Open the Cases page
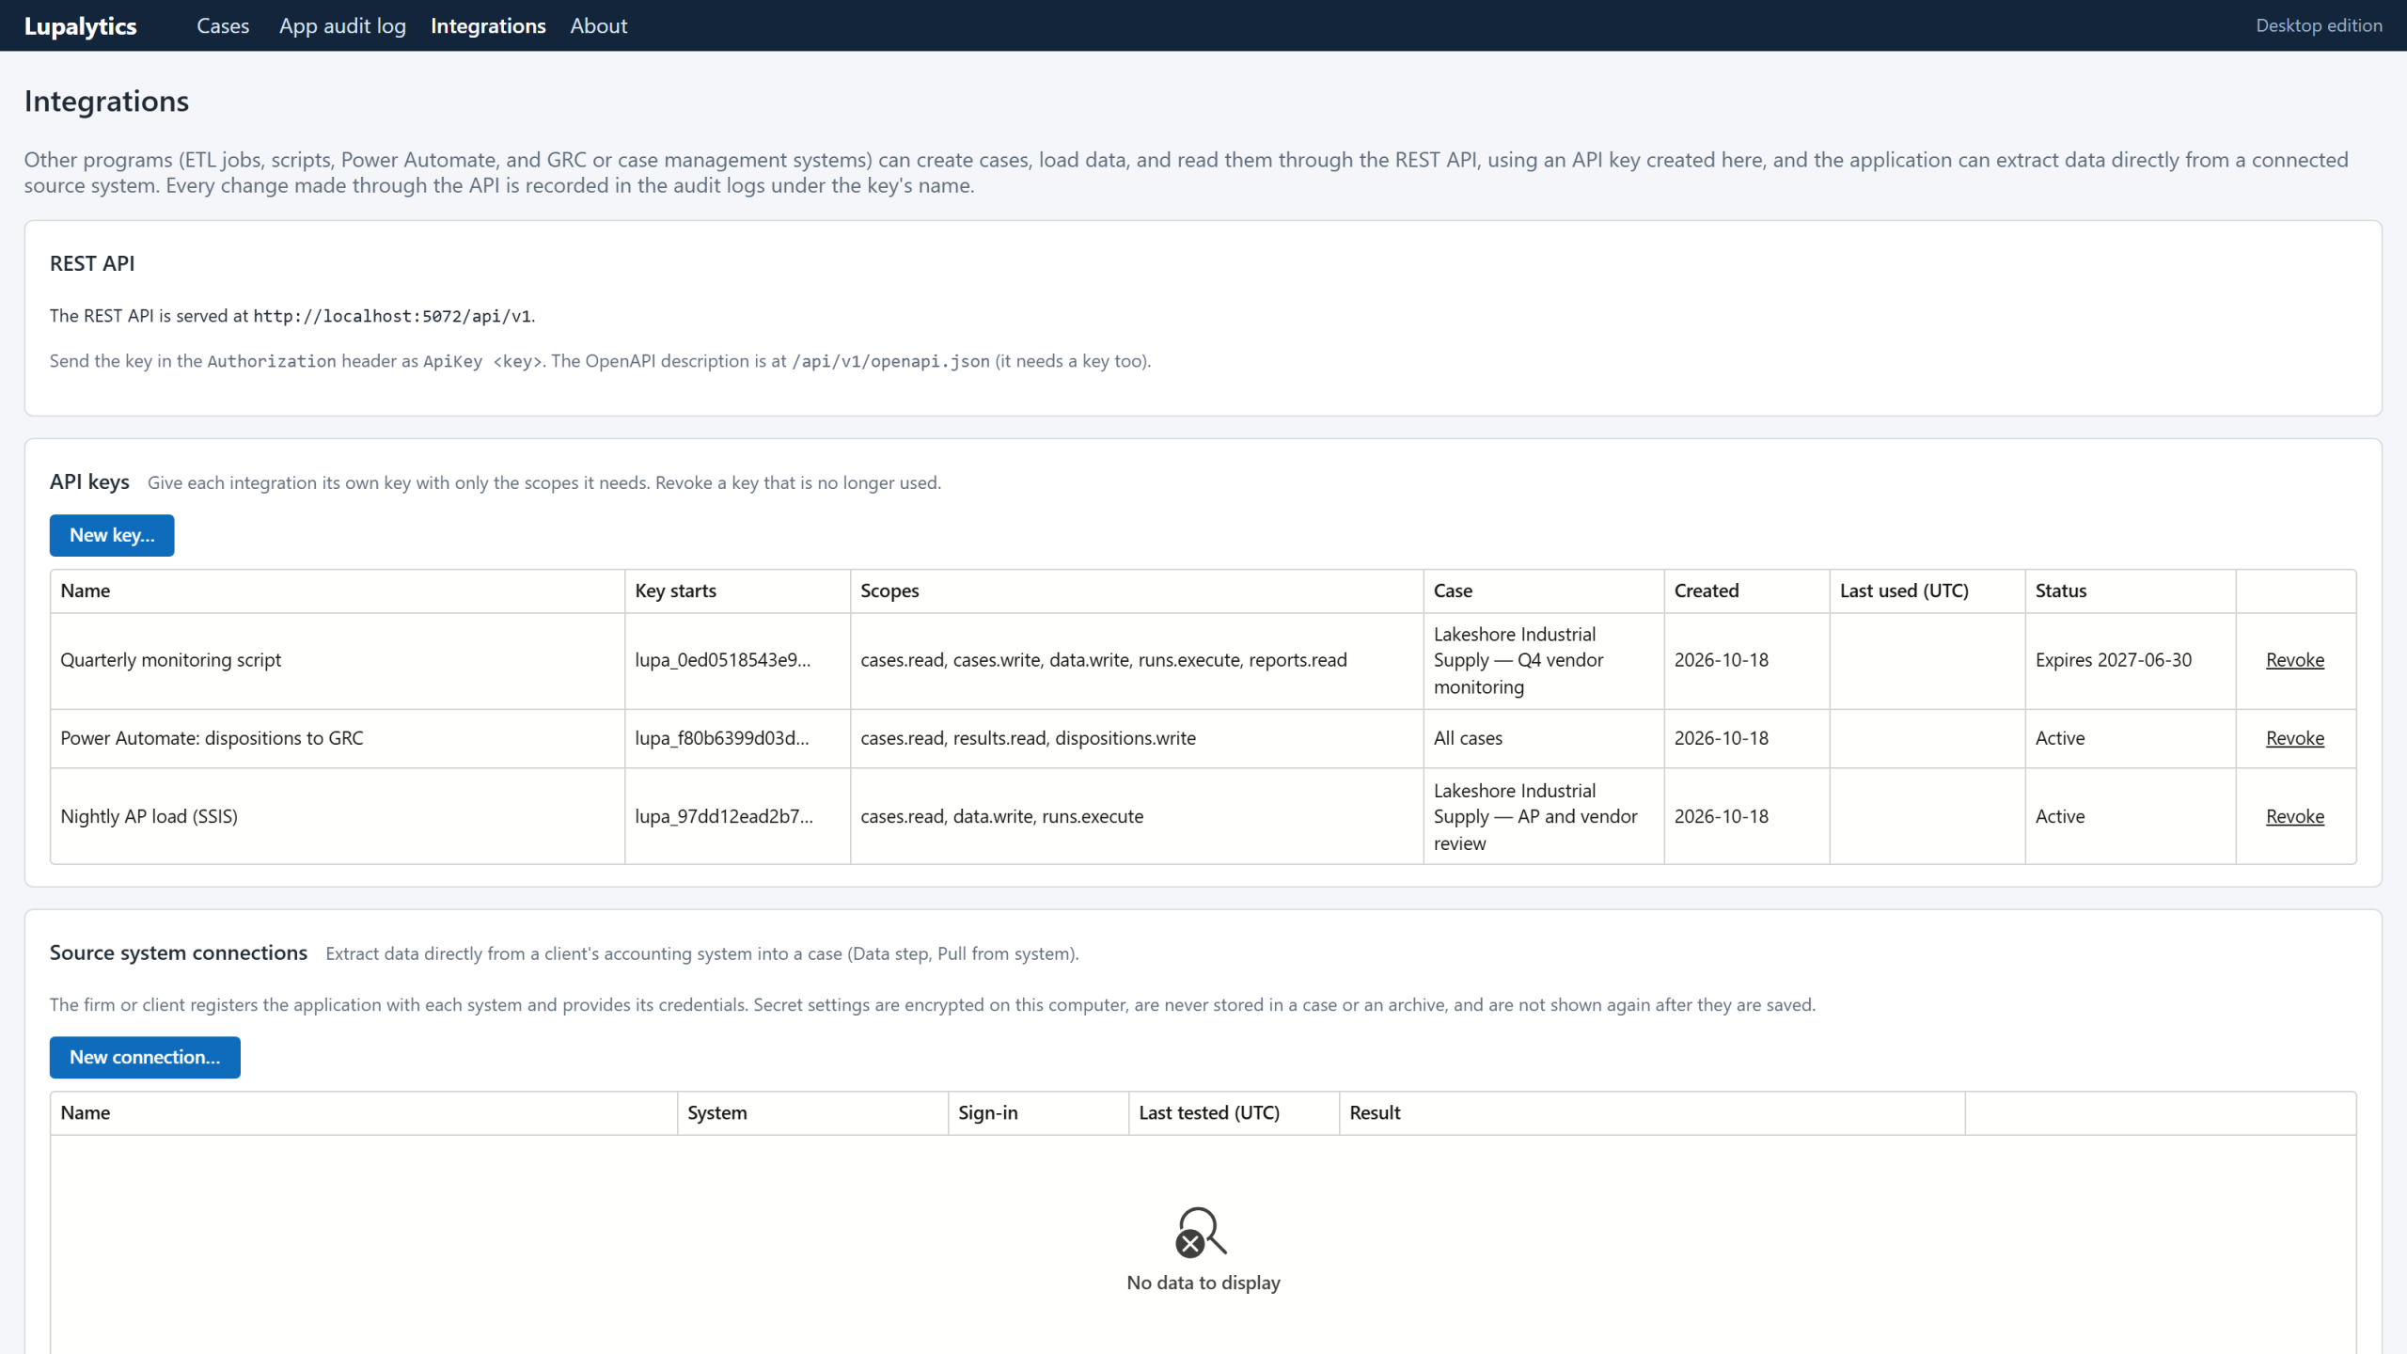Viewport: 2407px width, 1354px height. [223, 25]
